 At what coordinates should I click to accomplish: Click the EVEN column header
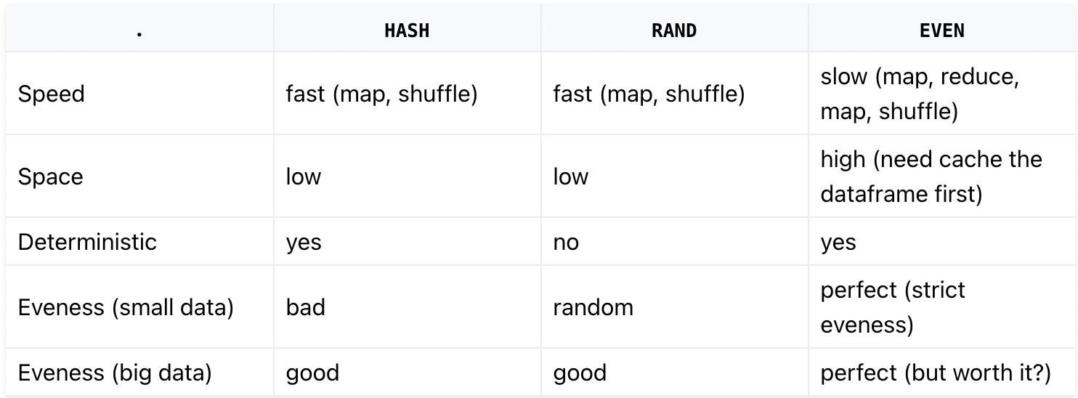(942, 31)
